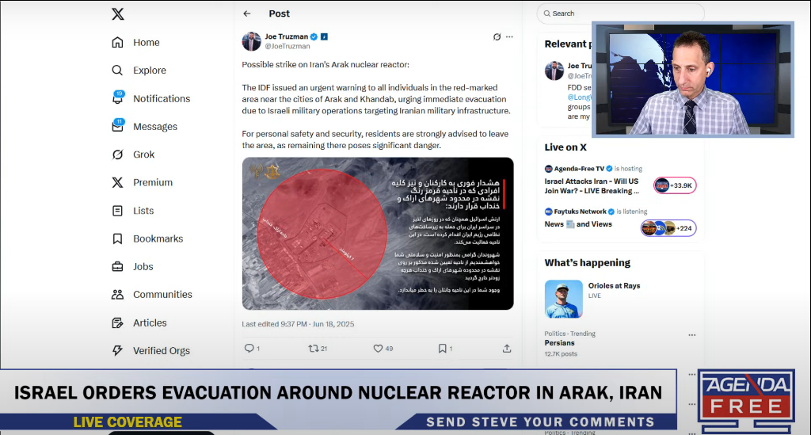Click the 'Live on X' heading
The width and height of the screenshot is (811, 435).
coord(565,147)
